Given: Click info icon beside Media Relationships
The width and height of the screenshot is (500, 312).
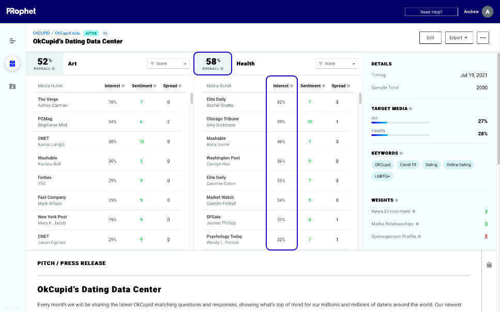Looking at the screenshot, I should tap(417, 224).
